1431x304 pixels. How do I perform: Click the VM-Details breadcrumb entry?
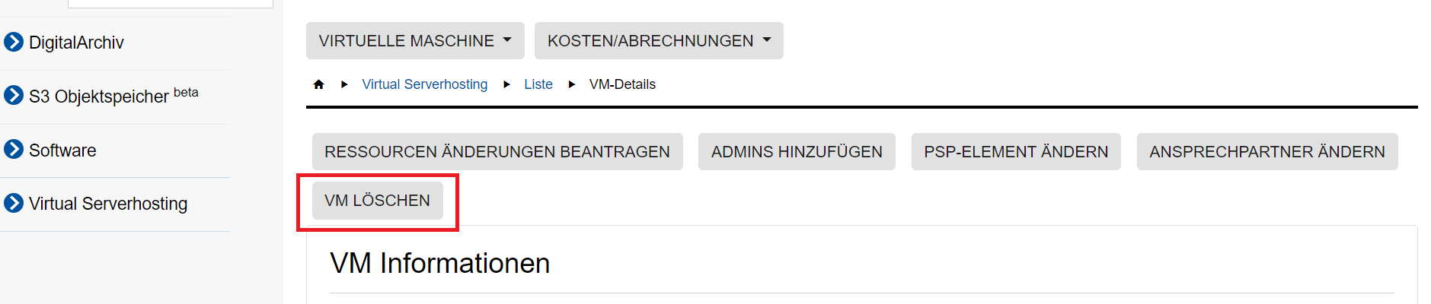coord(622,84)
